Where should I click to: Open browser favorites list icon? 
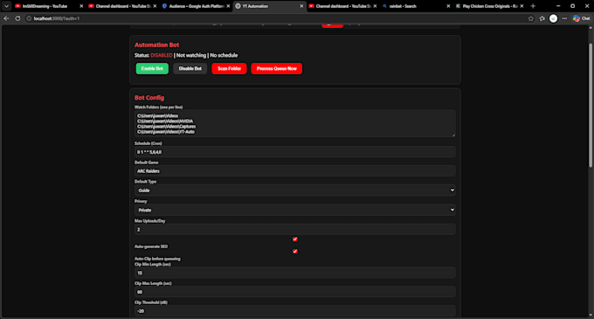[x=542, y=18]
